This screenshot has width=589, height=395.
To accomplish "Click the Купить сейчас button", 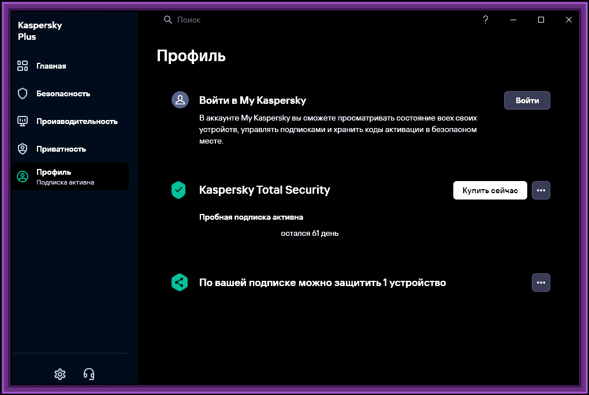I will [x=490, y=190].
